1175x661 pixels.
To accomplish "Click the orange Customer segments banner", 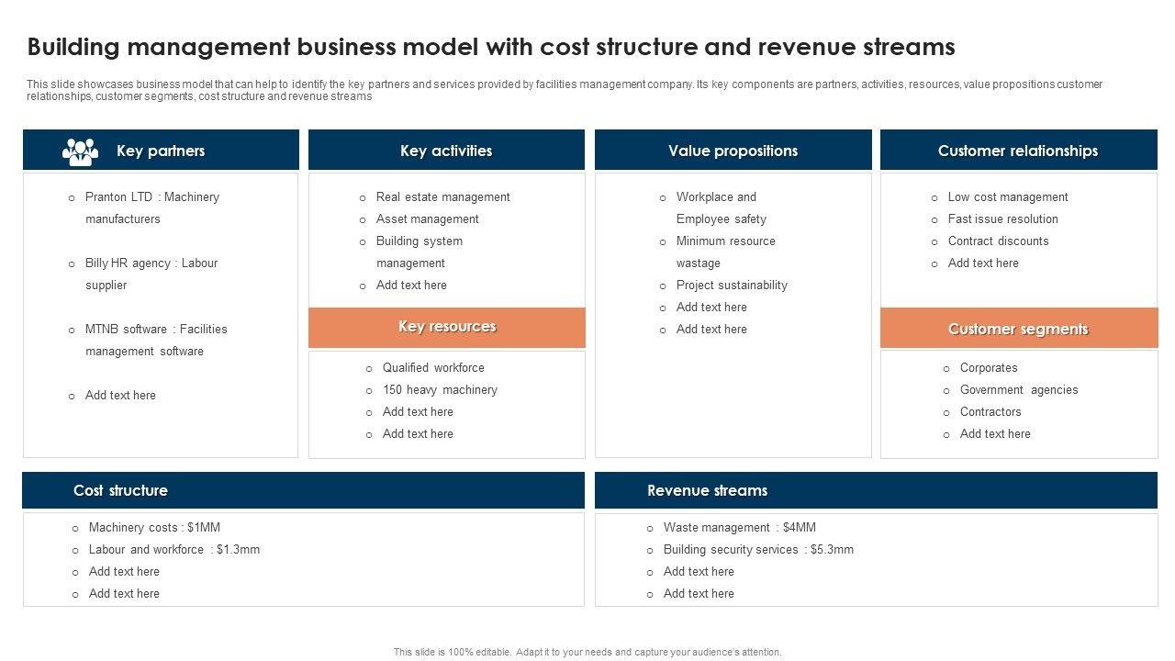I will 1018,329.
